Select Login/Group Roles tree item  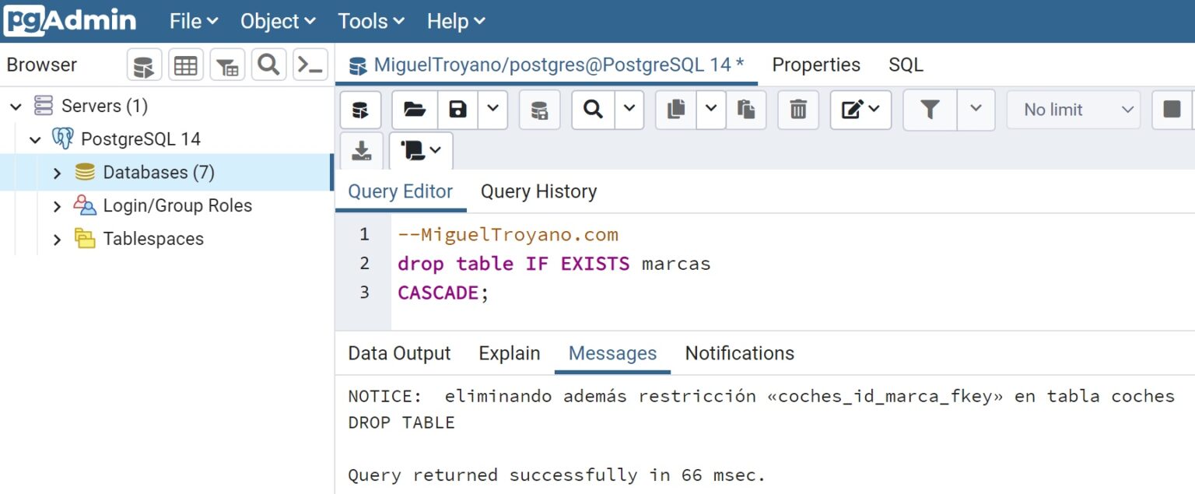click(177, 206)
